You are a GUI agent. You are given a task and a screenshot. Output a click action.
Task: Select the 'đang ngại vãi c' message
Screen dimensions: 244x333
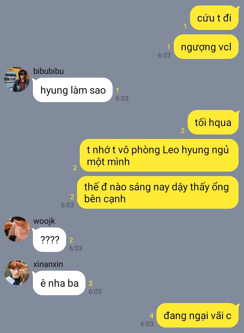click(x=198, y=315)
